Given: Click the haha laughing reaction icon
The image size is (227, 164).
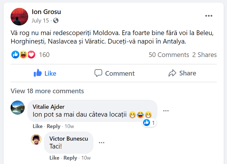Looking at the screenshot, I should 23,54.
